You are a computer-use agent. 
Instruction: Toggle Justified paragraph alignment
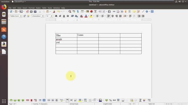coord(120,16)
